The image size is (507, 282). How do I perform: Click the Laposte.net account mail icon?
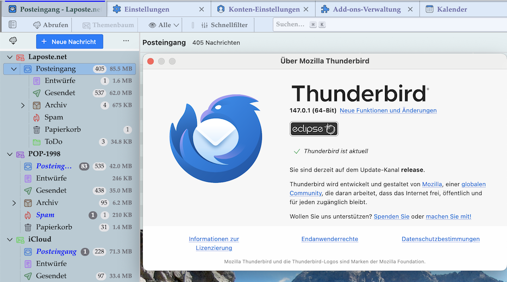click(x=20, y=57)
